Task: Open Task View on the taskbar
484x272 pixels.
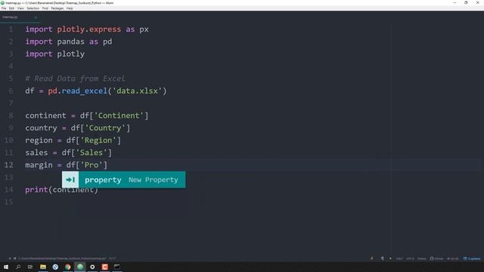Action: click(30, 267)
